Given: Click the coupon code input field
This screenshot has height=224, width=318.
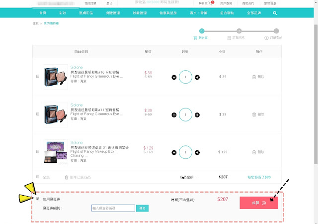Looking at the screenshot, I should coord(113,208).
